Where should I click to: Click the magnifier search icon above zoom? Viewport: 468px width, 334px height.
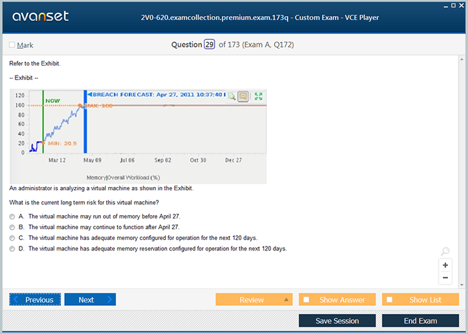coord(445,251)
